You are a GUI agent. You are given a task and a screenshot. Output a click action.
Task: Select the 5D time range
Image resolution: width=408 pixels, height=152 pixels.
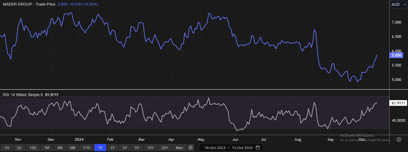[19, 147]
